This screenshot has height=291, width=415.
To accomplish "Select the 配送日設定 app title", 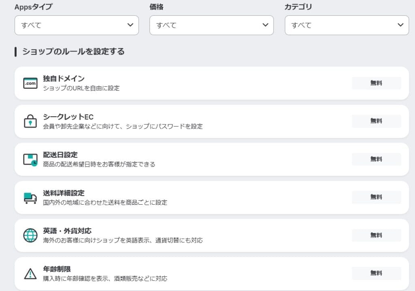I will pyautogui.click(x=60, y=155).
